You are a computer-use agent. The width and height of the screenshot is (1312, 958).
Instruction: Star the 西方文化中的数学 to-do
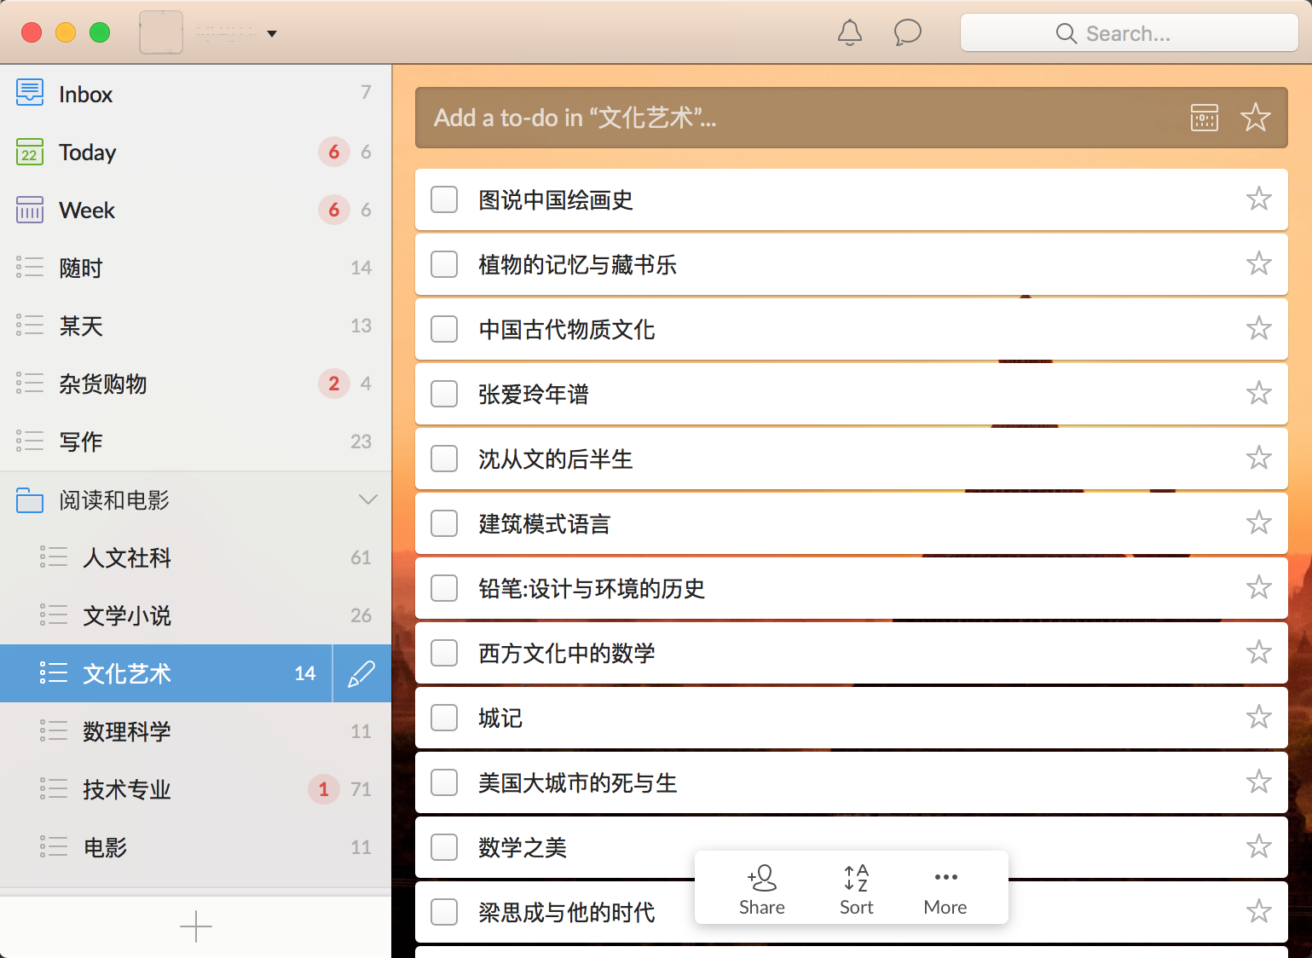[1259, 653]
